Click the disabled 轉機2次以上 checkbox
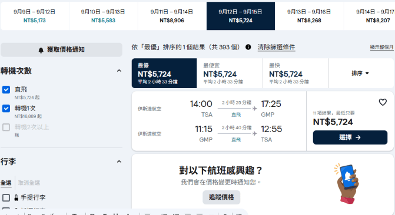Viewport: 395px width, 215px height. (x=6, y=127)
